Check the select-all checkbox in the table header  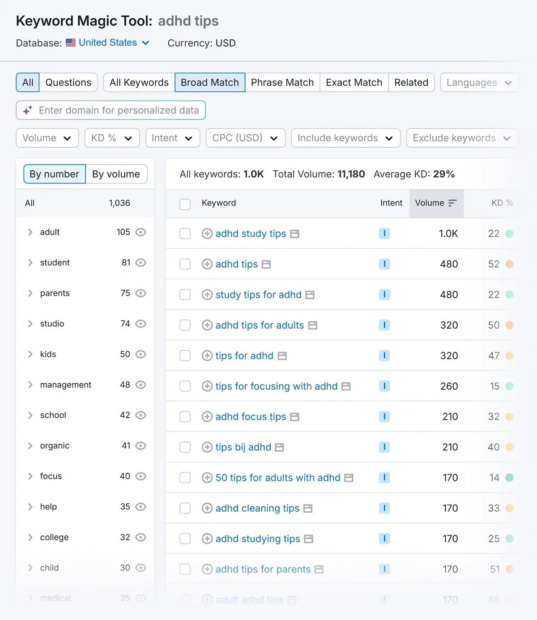pyautogui.click(x=185, y=204)
